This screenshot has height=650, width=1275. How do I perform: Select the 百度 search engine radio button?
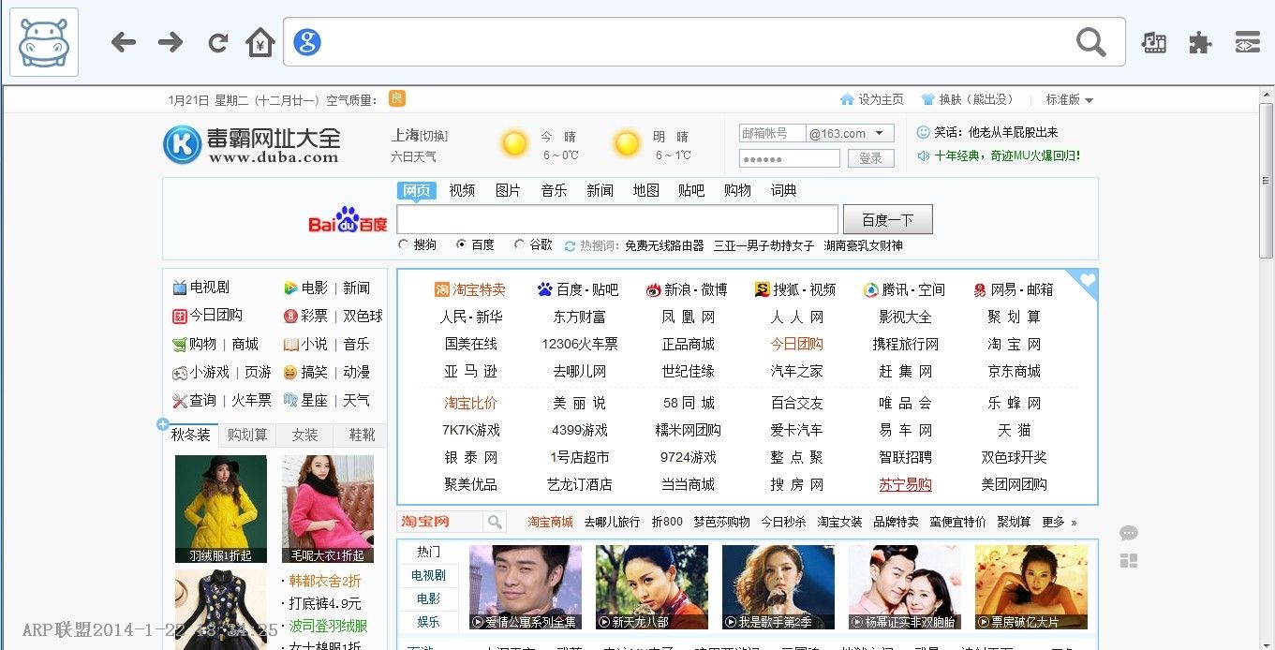click(x=462, y=244)
